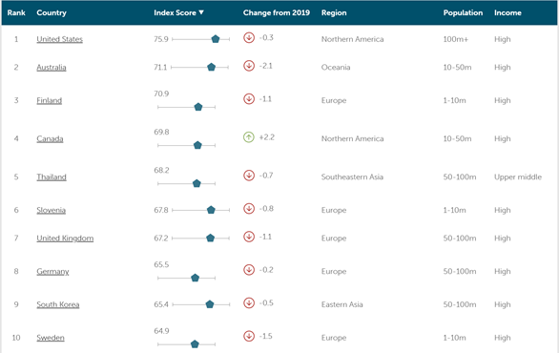This screenshot has height=353, width=559.
Task: Open the United Kingdom country link
Action: tap(65, 239)
